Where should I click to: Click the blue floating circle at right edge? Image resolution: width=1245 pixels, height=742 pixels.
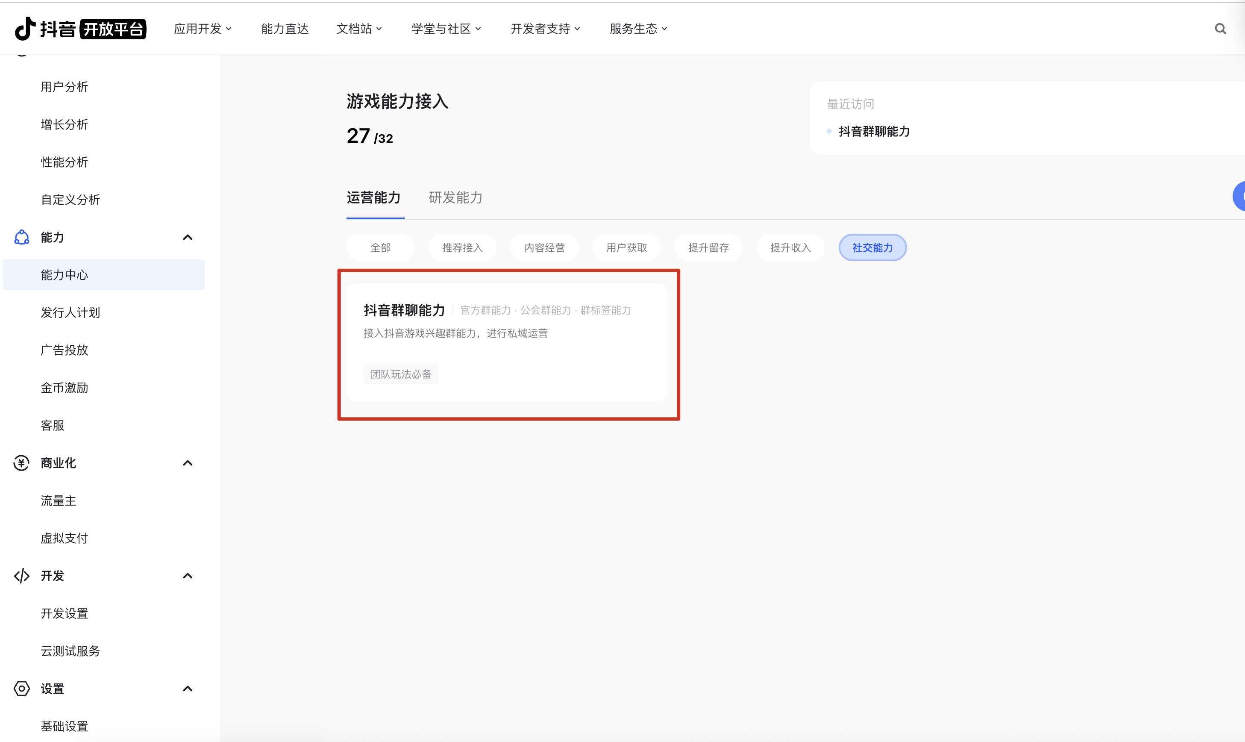1239,197
